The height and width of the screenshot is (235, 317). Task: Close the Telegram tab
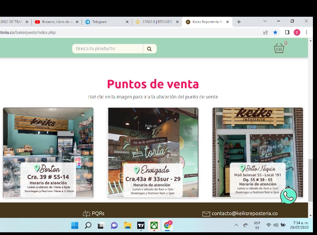pyautogui.click(x=127, y=22)
